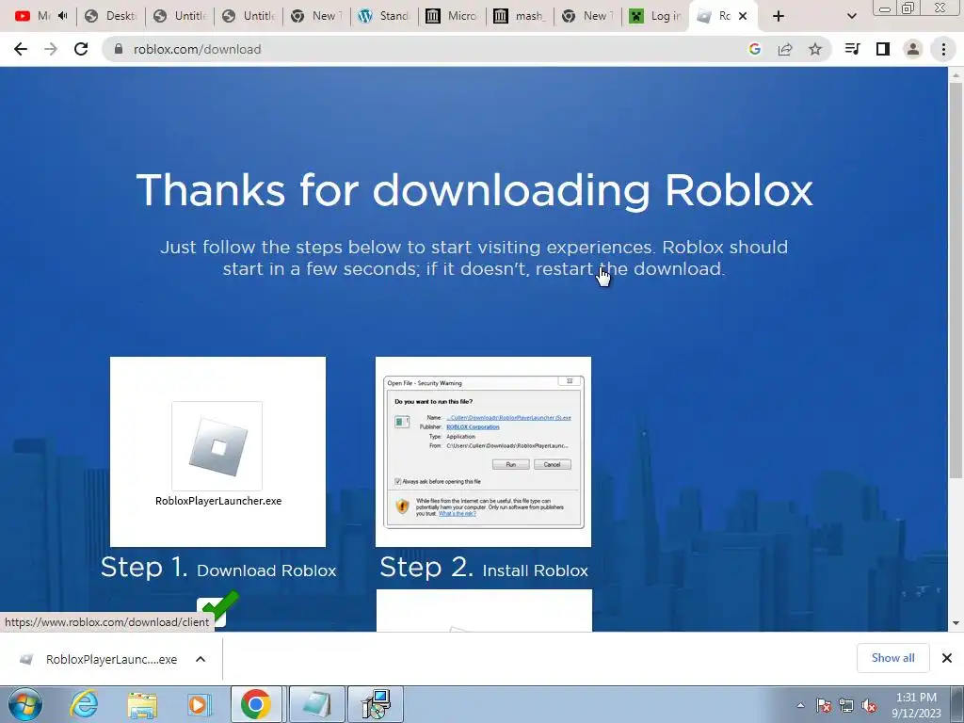Click the RobloxPlayerLauncher.exe step 1 thumbnail
This screenshot has width=964, height=723.
pyautogui.click(x=217, y=452)
